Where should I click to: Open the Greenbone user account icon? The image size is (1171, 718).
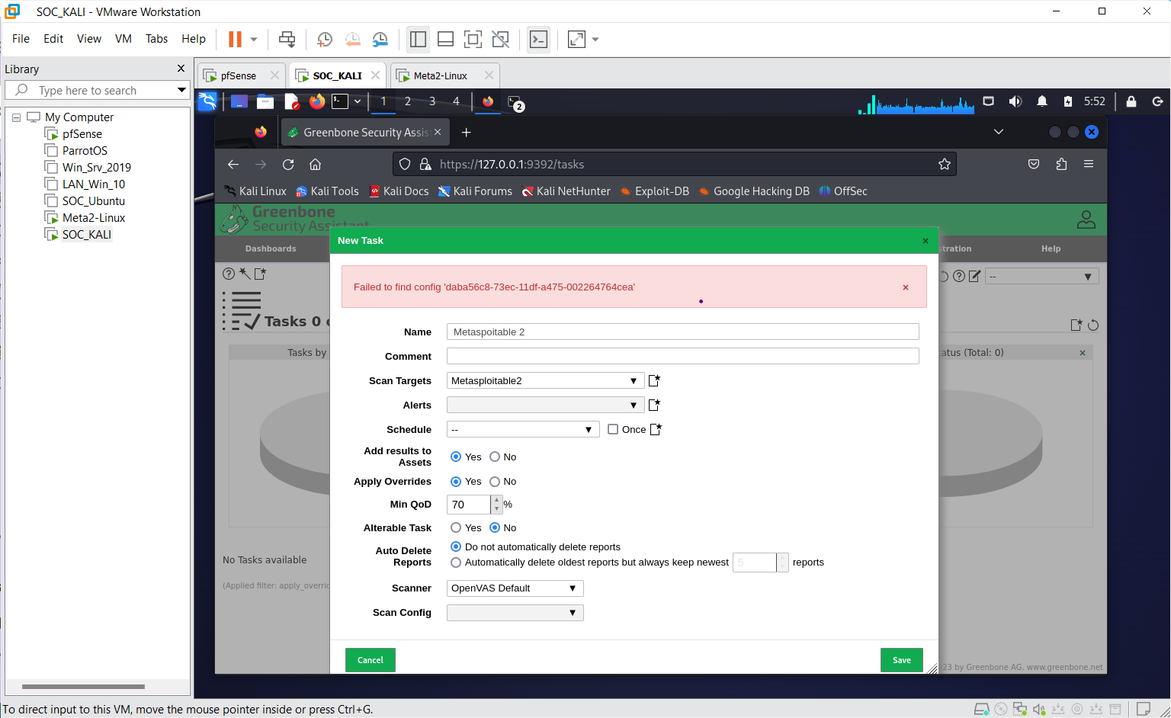pos(1086,220)
